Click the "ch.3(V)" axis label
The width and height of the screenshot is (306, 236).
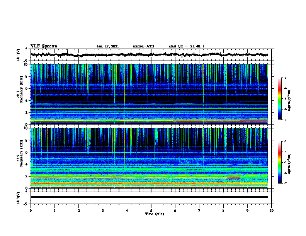19,198
